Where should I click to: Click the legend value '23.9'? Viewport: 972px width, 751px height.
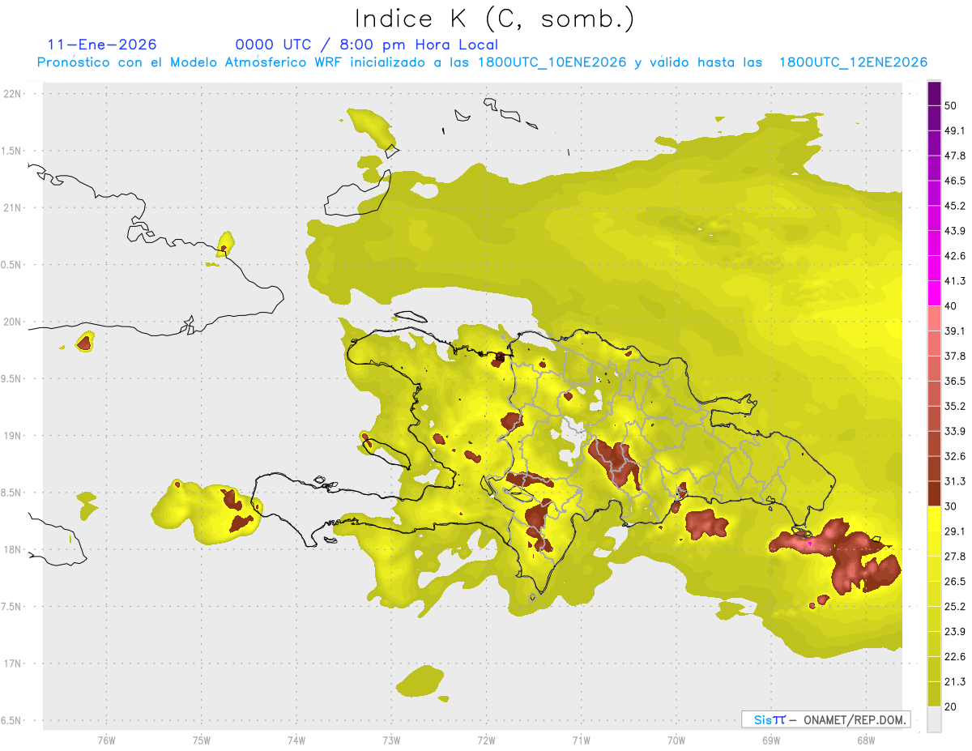click(955, 632)
